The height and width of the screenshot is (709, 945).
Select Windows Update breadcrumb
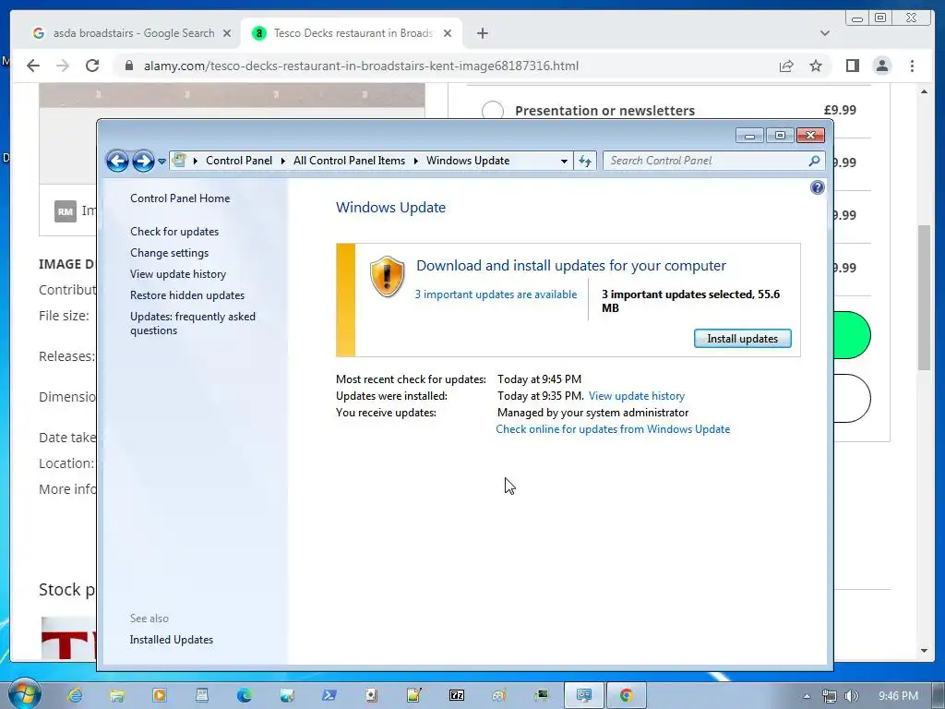[x=468, y=161]
